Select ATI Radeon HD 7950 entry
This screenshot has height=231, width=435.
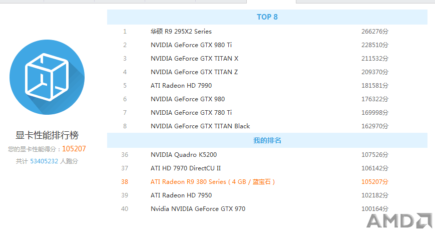point(181,195)
